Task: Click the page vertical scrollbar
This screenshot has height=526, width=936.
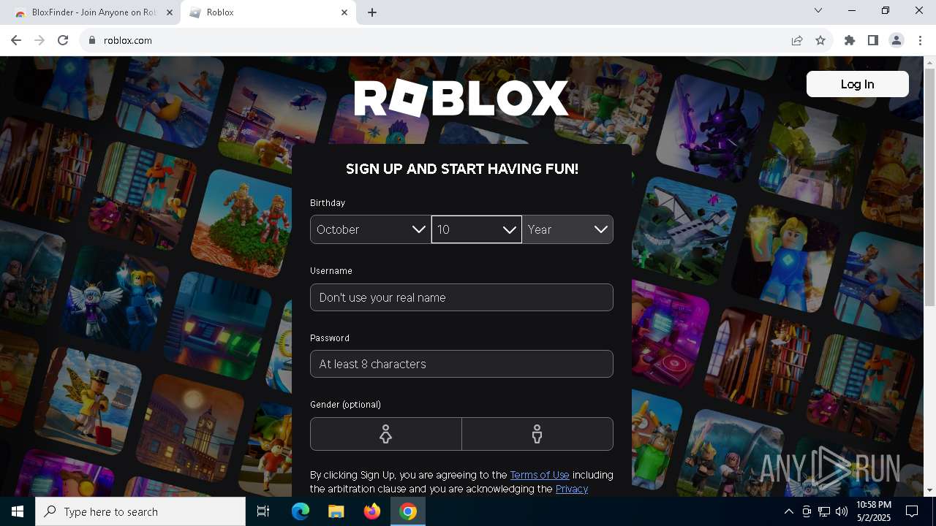Action: [x=929, y=186]
